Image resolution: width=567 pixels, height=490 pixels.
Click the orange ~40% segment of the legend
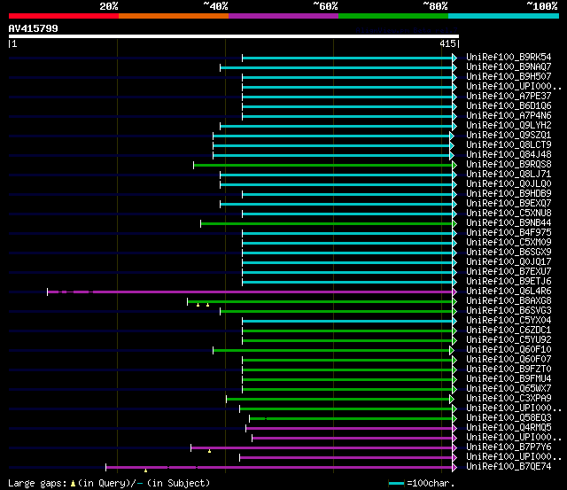pyautogui.click(x=174, y=16)
